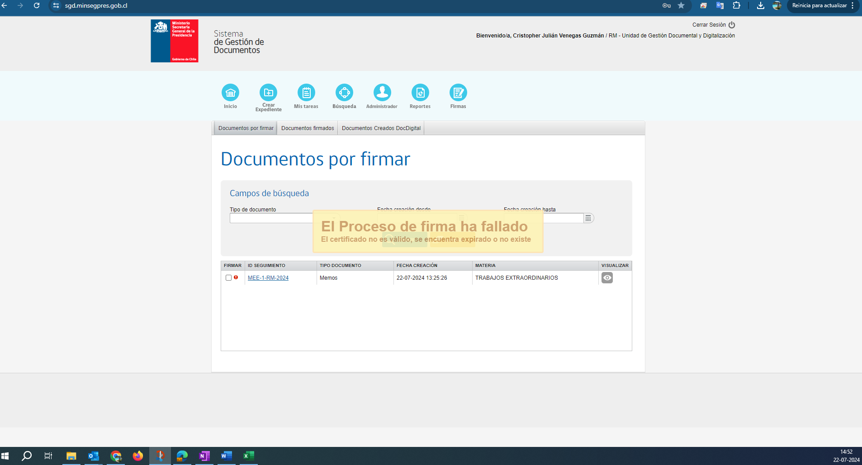Open the Tipo de documento dropdown

271,218
